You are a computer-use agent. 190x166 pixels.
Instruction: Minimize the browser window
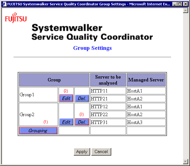pos(175,4)
